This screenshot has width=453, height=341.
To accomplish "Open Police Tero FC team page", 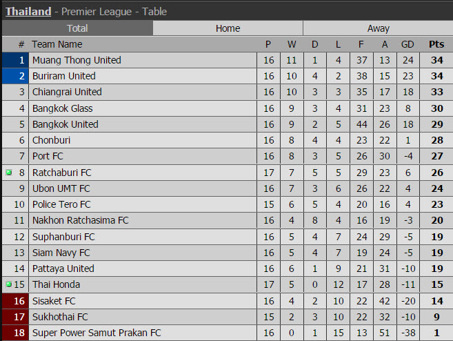I will coord(61,204).
